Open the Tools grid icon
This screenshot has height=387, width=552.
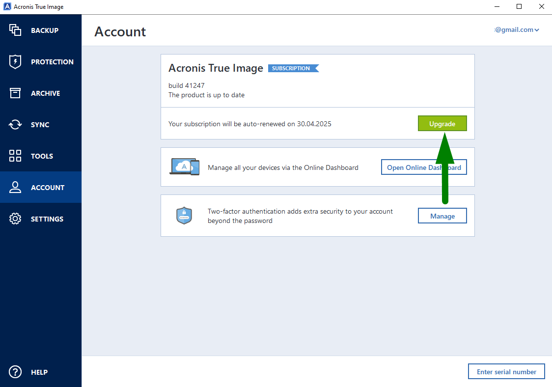click(x=15, y=156)
